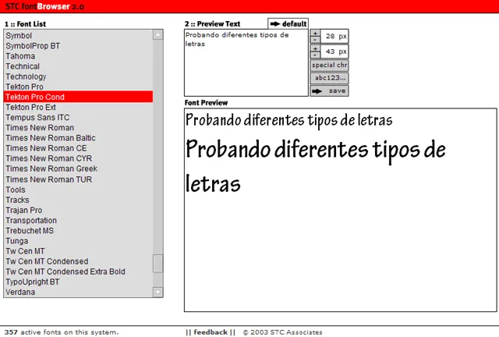This screenshot has width=499, height=337.
Task: Pick Trajan Pro font
Action: click(78, 210)
